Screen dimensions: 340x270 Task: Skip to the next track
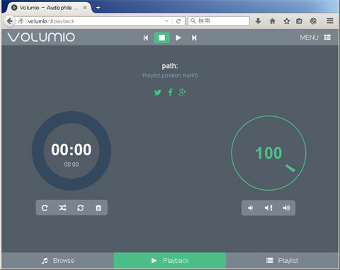(x=194, y=38)
